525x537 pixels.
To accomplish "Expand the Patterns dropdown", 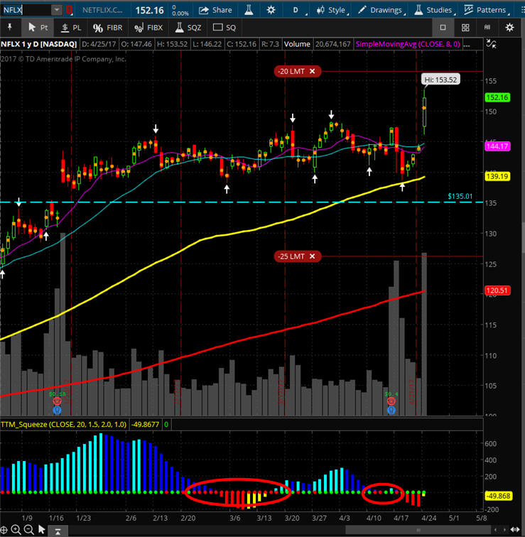I will [x=489, y=10].
